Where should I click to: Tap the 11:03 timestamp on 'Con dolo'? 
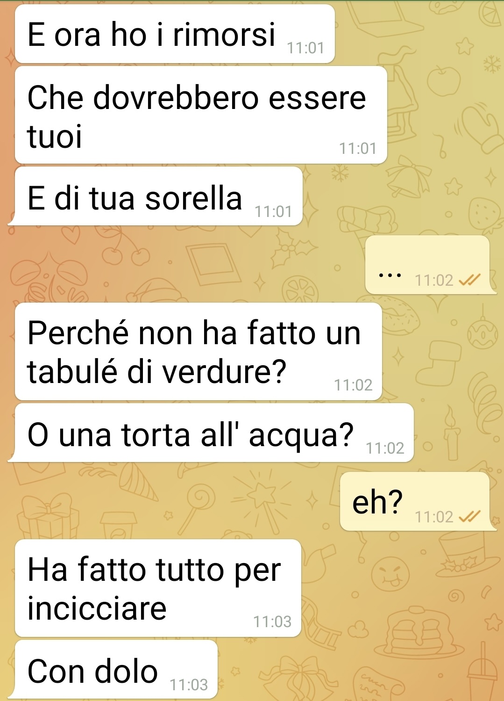click(x=189, y=685)
